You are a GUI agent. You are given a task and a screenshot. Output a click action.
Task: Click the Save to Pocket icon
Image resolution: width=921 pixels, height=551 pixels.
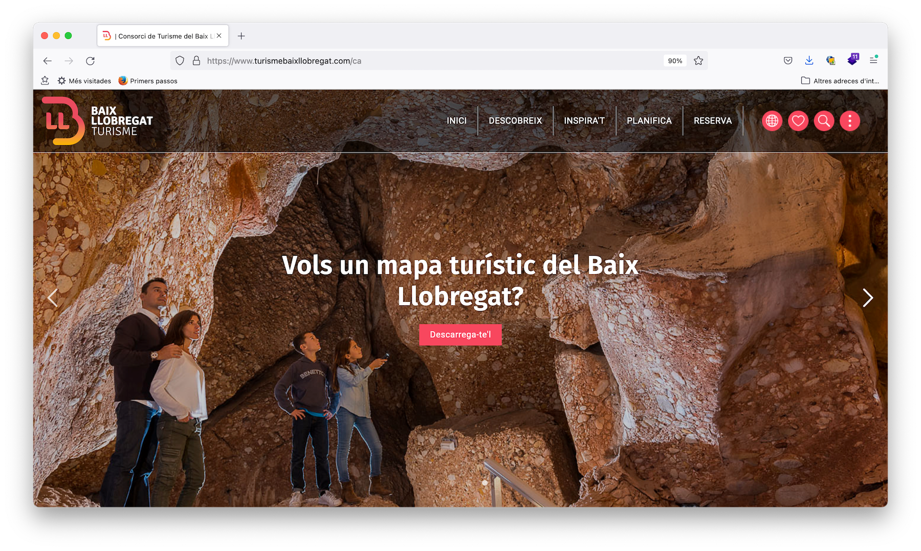pos(788,61)
